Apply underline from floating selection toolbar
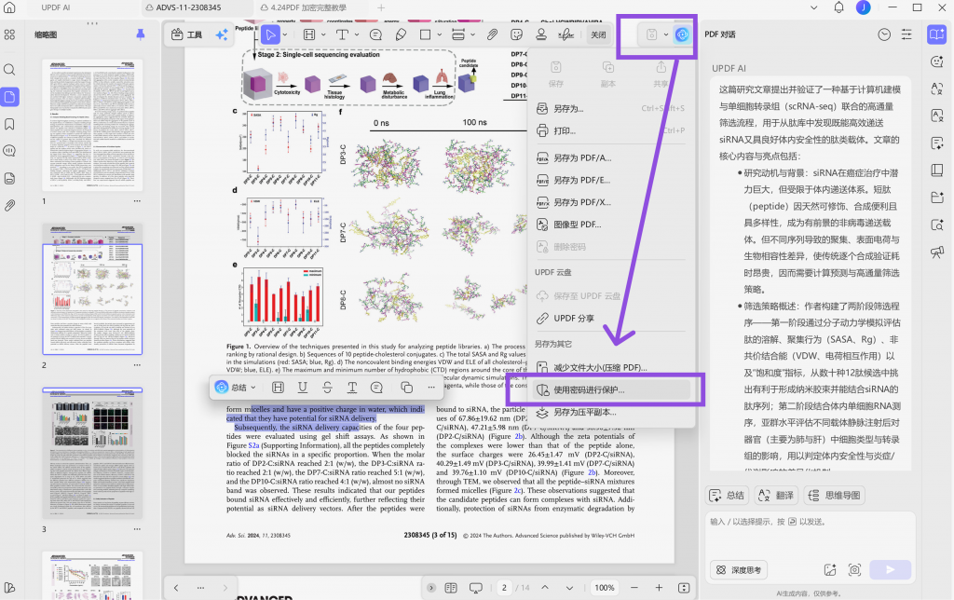This screenshot has width=954, height=600. tap(303, 388)
